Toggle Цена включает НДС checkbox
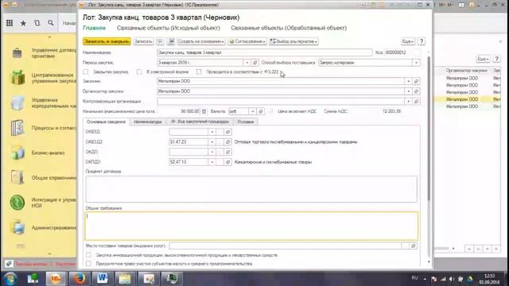 [x=271, y=111]
